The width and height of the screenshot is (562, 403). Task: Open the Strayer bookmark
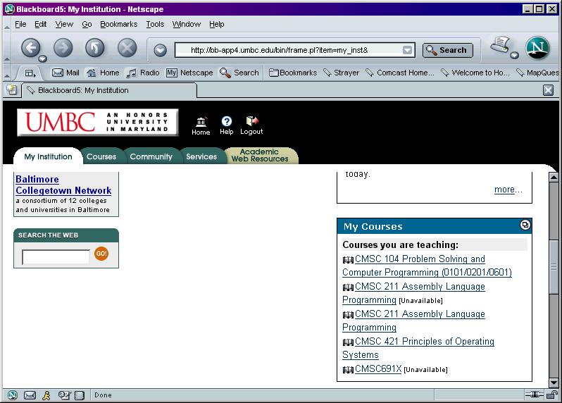pos(341,73)
